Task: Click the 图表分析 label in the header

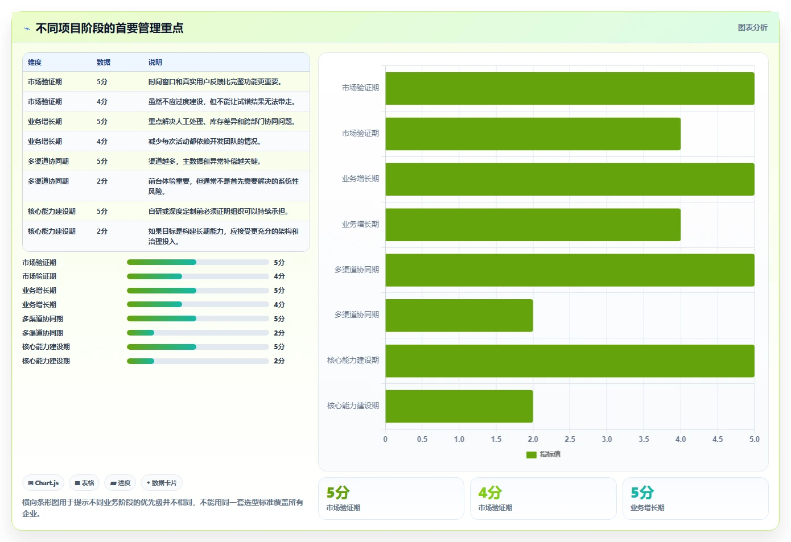Action: [x=752, y=27]
